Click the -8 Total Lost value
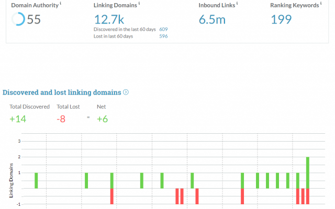Image resolution: width=335 pixels, height=209 pixels. tap(61, 119)
